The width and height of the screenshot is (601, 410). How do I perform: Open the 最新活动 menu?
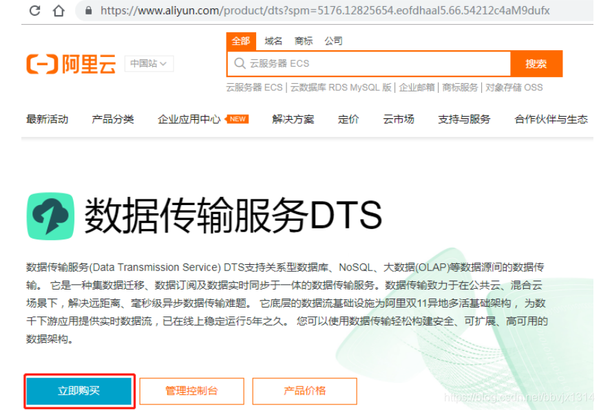tap(47, 120)
